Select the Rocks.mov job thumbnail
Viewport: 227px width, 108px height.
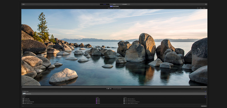click(24, 94)
